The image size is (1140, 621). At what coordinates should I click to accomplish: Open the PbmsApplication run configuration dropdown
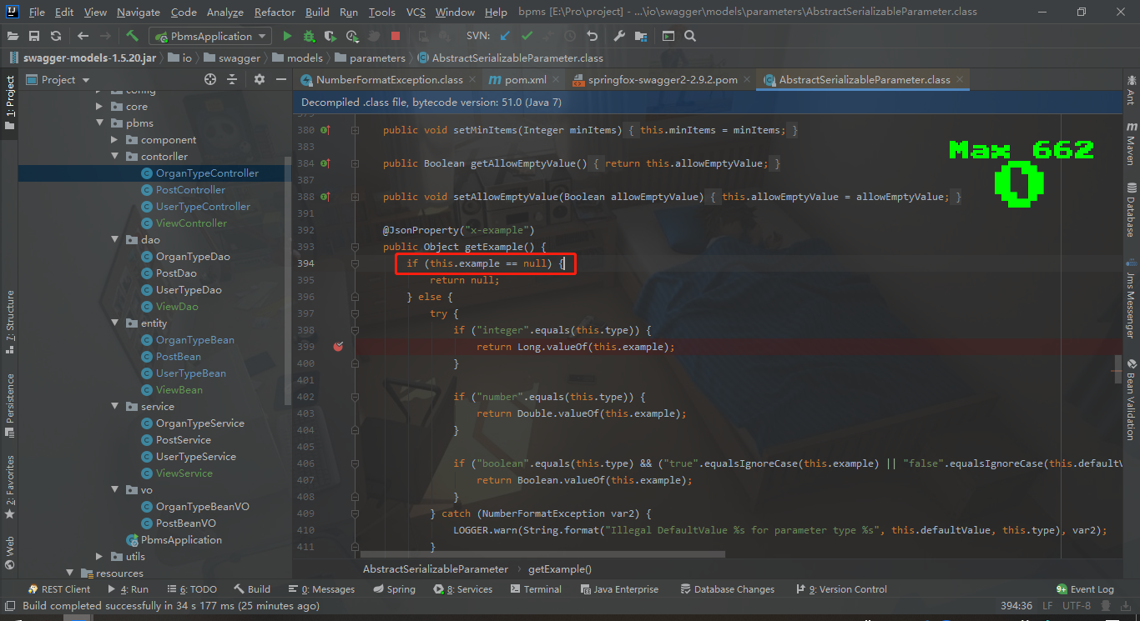(x=210, y=36)
